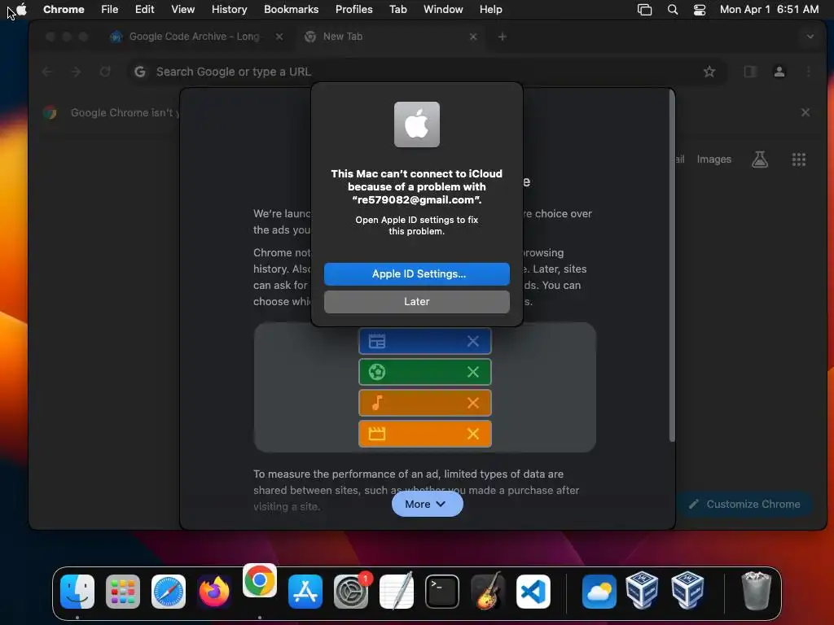Open tab search dropdown chevron
This screenshot has height=625, width=834.
pos(810,37)
